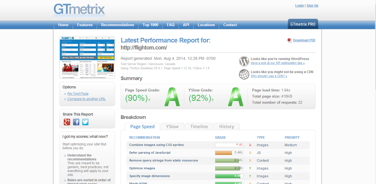The image size is (376, 184).
Task: Expand Combine images using CSS sprites recommendation
Action: click(x=157, y=145)
